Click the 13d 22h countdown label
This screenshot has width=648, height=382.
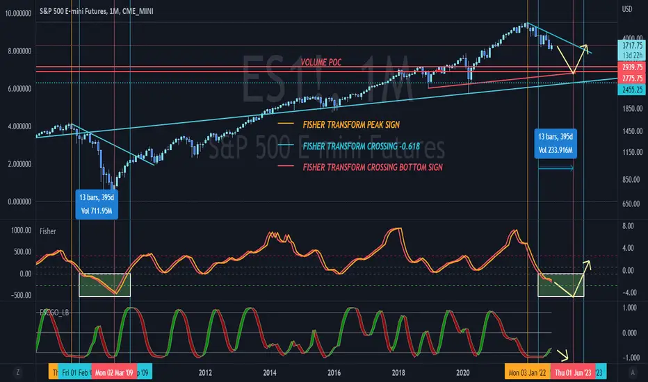632,56
